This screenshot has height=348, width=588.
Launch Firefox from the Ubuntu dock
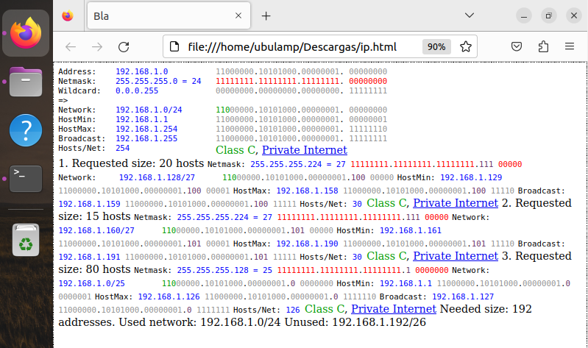tap(26, 33)
